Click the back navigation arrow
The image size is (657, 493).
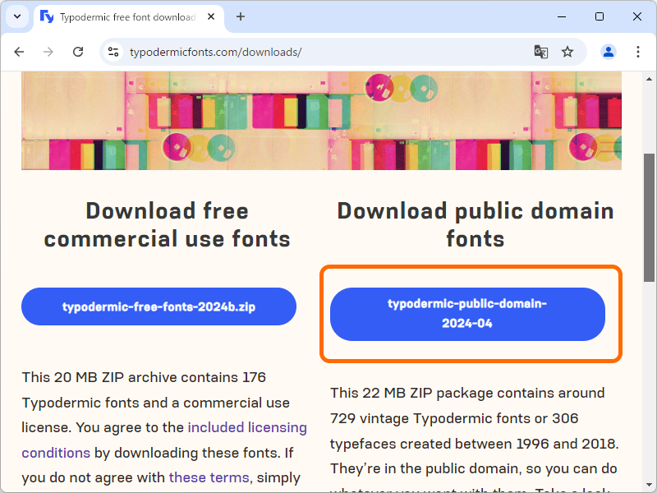point(19,51)
